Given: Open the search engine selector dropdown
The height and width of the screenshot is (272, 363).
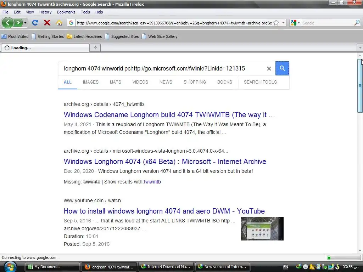Looking at the screenshot, I should coord(295,23).
